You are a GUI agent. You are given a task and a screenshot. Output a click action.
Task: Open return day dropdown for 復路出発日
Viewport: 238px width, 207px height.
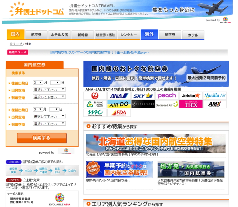coord(54,109)
